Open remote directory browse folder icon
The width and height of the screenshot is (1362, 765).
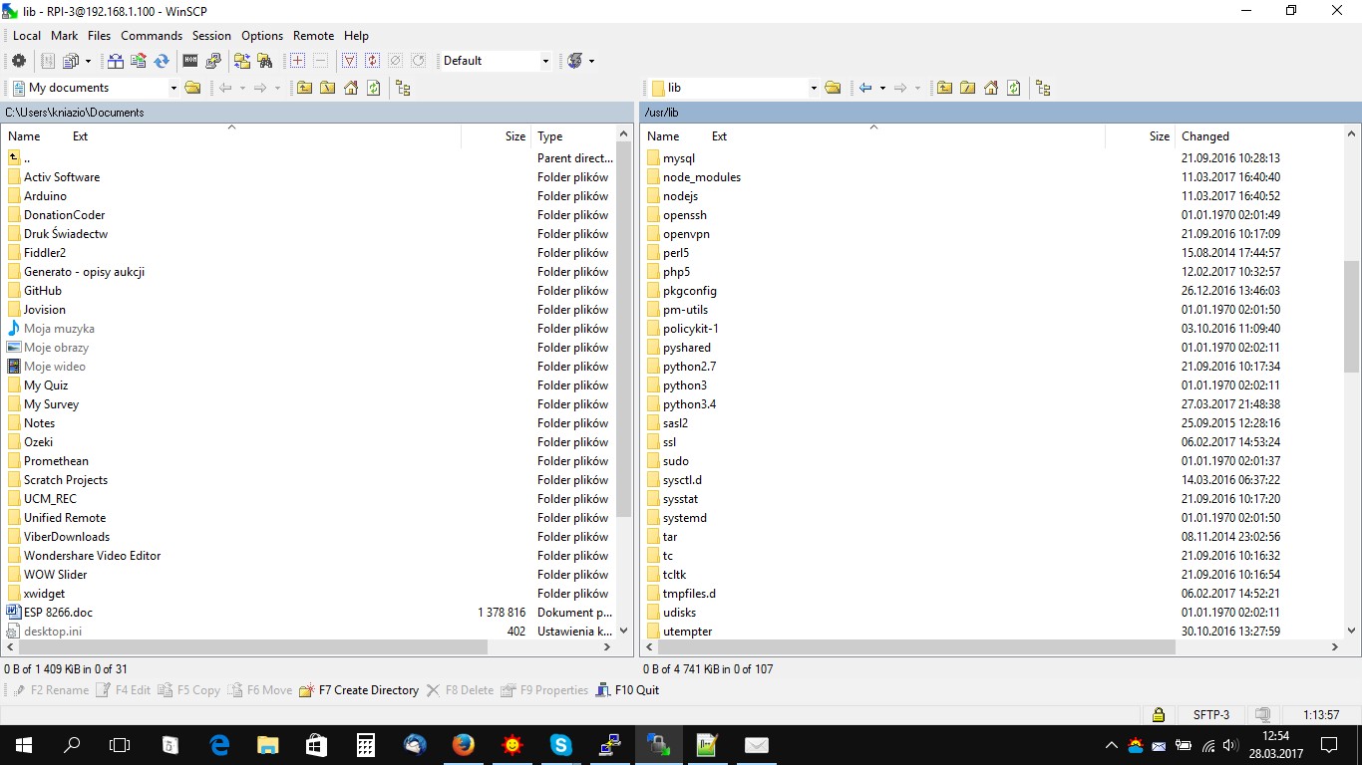tap(834, 88)
